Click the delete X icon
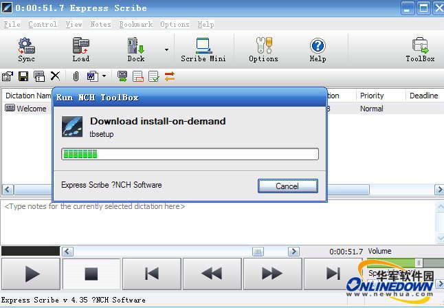Image resolution: width=444 pixels, height=308 pixels. click(x=55, y=76)
